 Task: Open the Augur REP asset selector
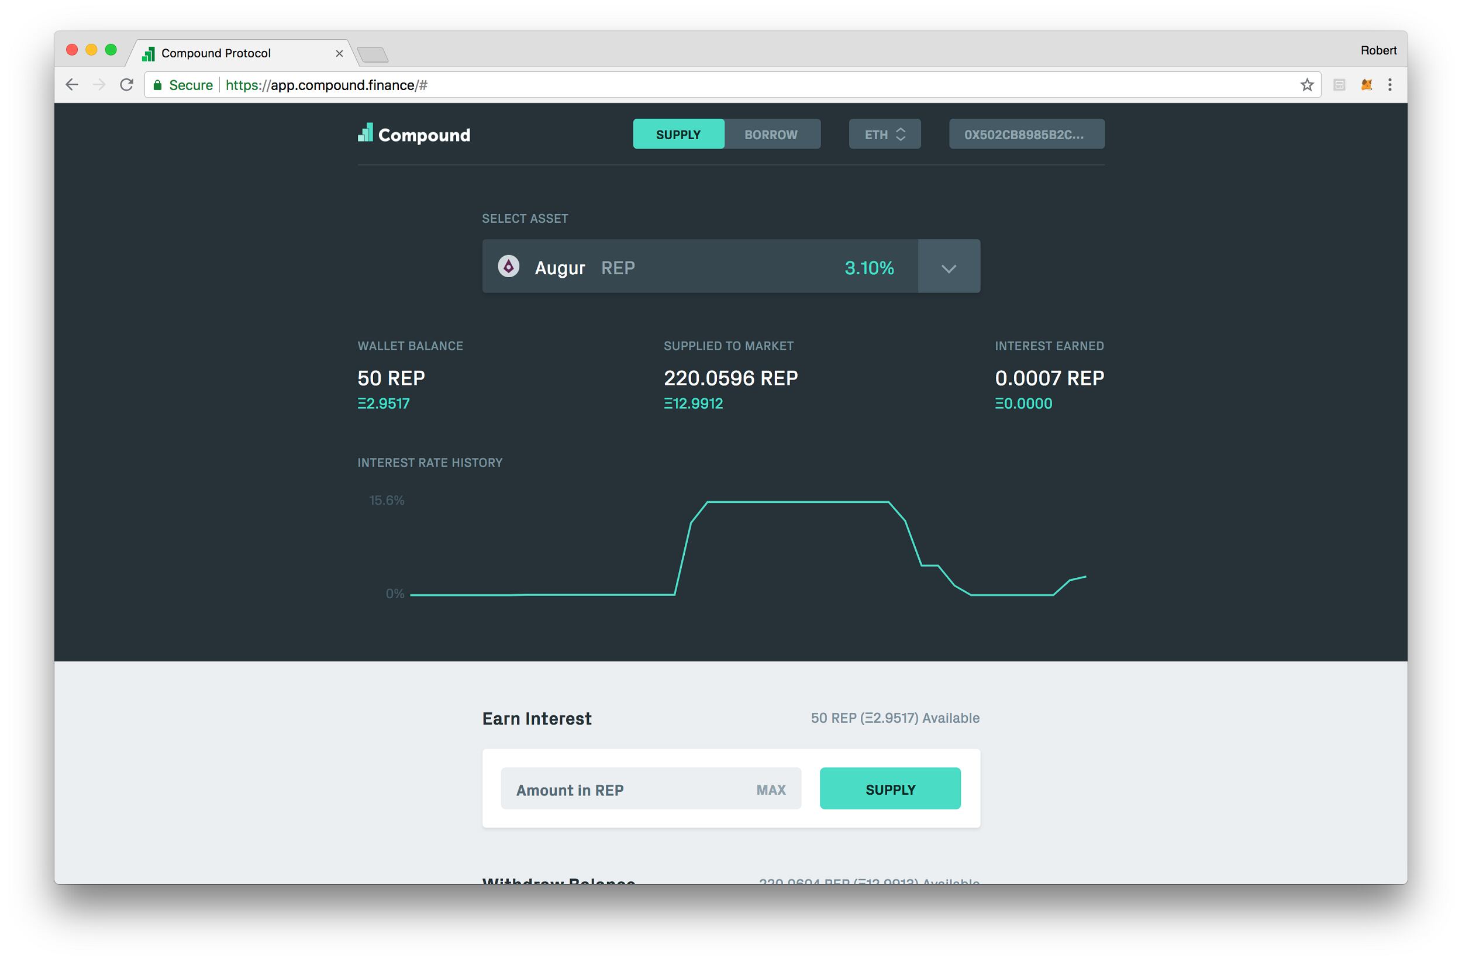coord(699,267)
